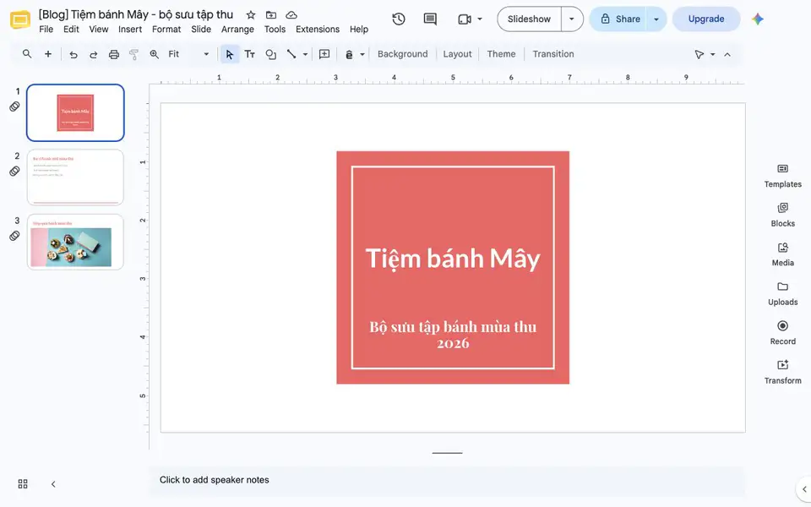The height and width of the screenshot is (507, 811).
Task: Expand the dropdown next to lock icon
Action: (x=362, y=54)
